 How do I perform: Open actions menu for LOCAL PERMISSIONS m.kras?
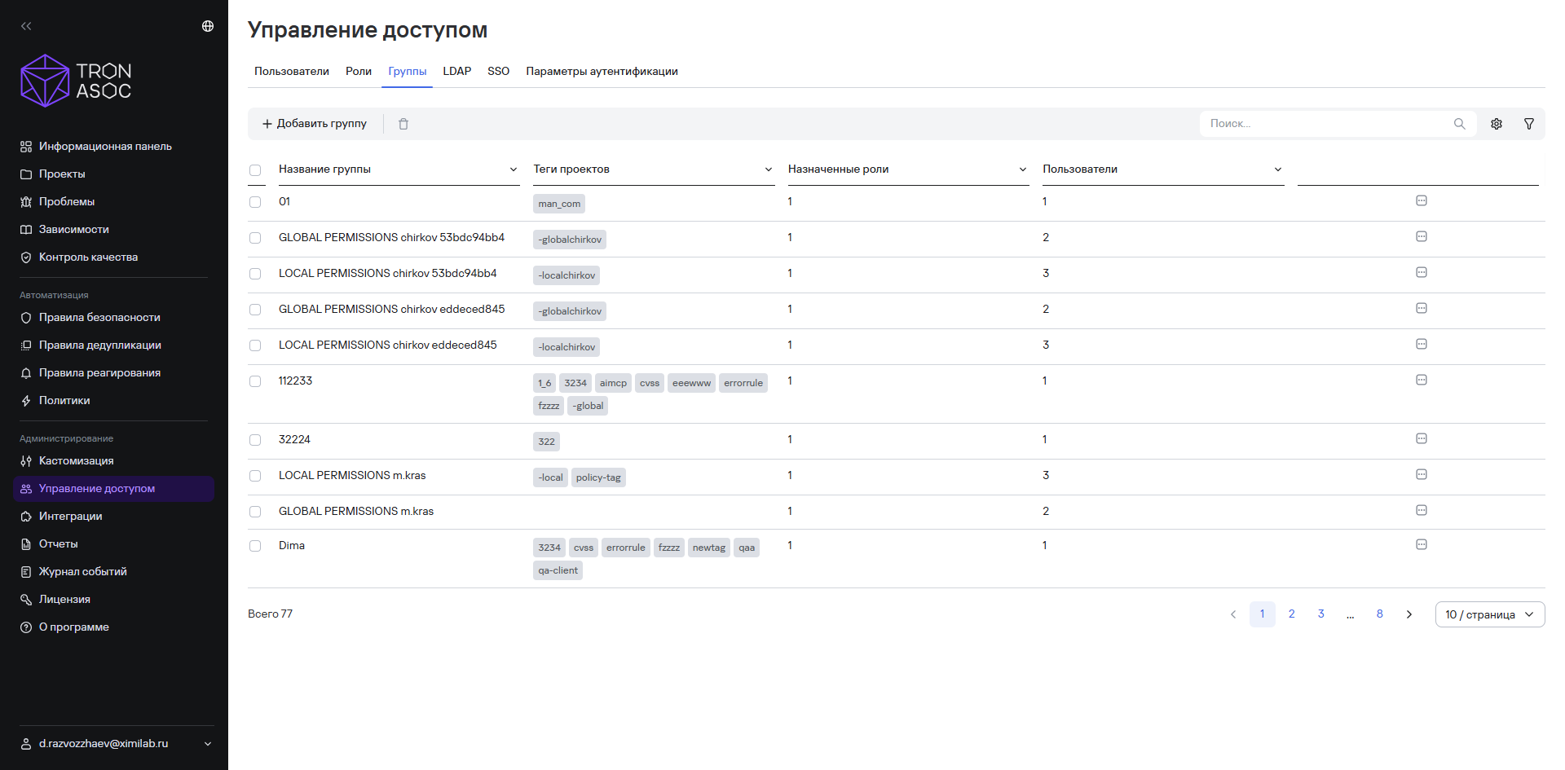[x=1422, y=474]
